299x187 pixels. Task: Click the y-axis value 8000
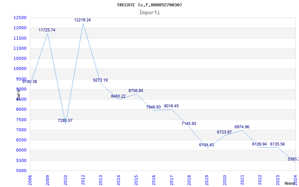pyautogui.click(x=22, y=110)
